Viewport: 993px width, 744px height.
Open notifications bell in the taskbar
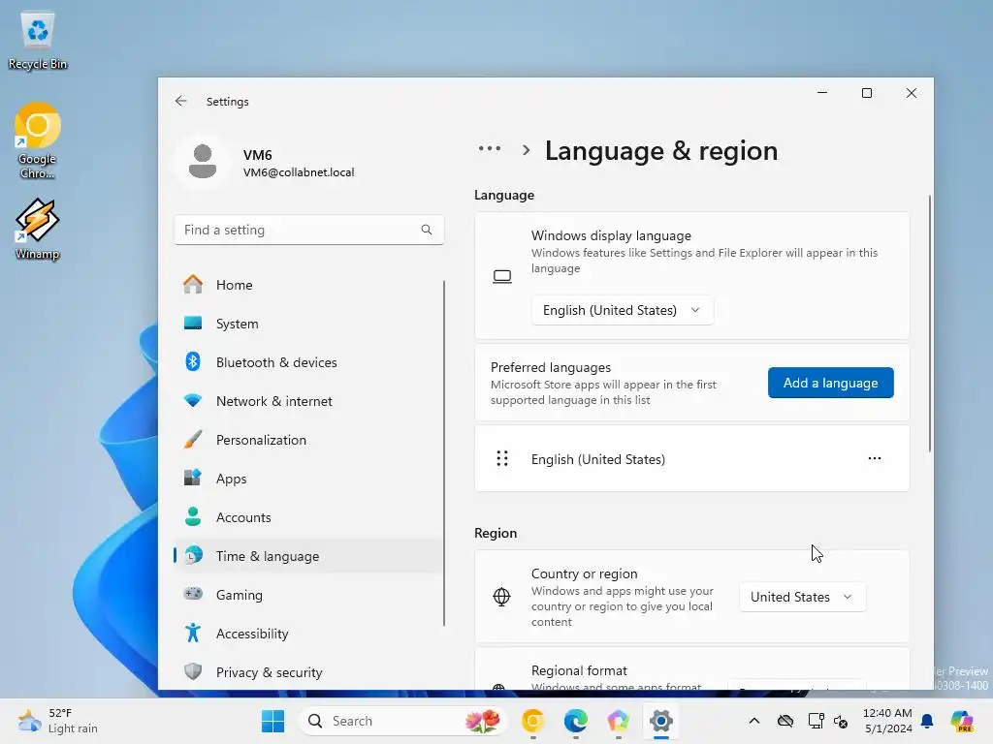(927, 721)
